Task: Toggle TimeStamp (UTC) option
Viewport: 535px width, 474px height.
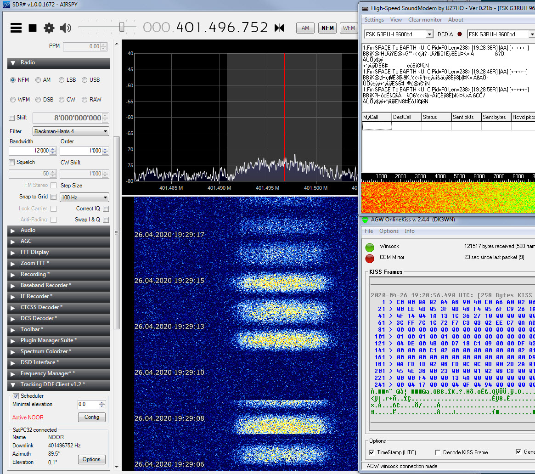Action: tap(372, 452)
